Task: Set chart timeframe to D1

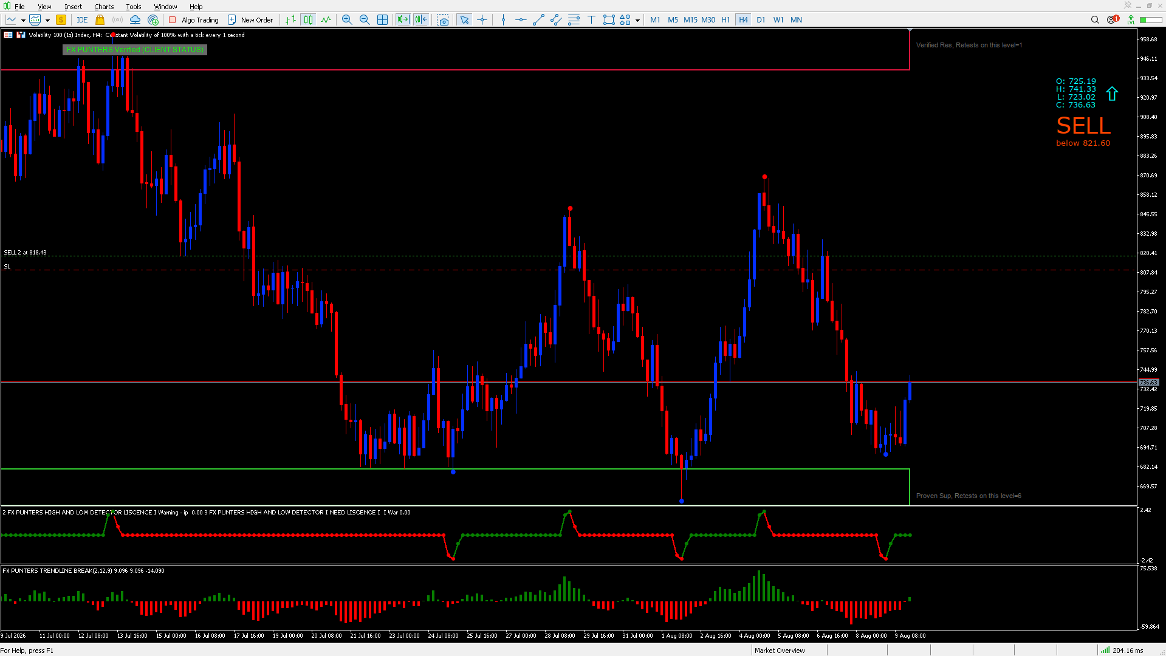Action: pyautogui.click(x=761, y=20)
